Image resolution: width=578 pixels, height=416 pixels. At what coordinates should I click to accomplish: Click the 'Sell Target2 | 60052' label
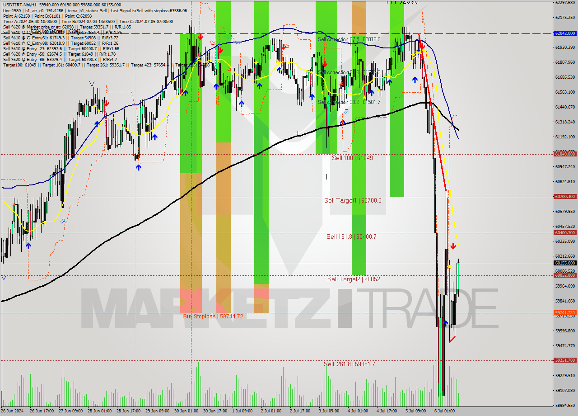click(354, 279)
